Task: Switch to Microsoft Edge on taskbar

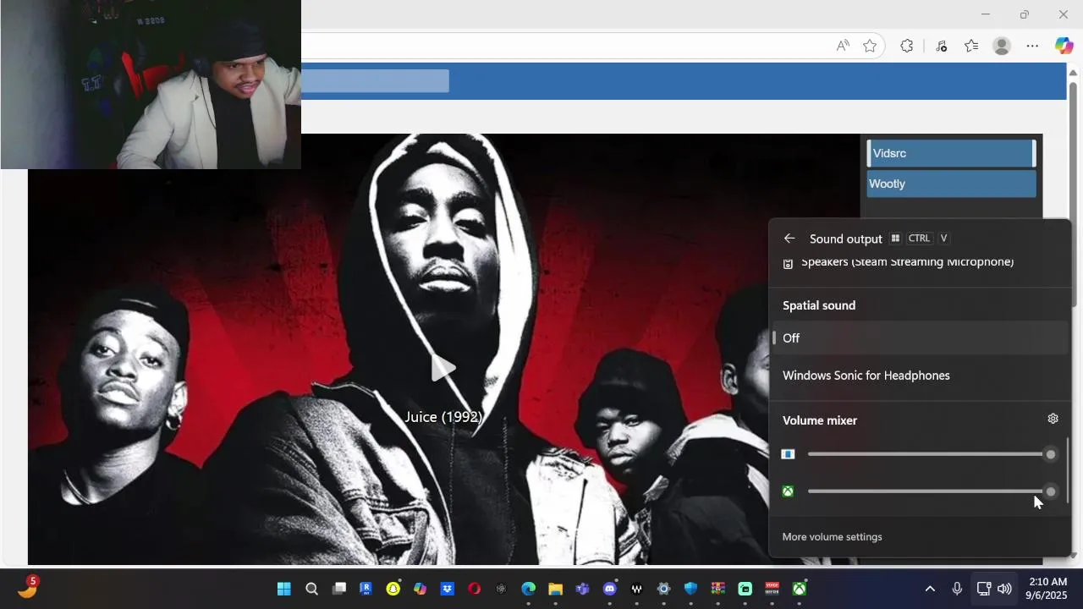Action: 528,589
